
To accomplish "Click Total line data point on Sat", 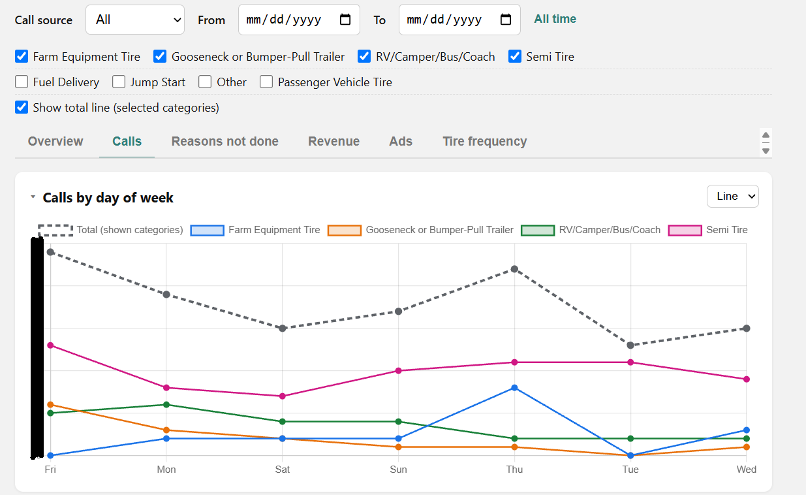I will [x=283, y=328].
